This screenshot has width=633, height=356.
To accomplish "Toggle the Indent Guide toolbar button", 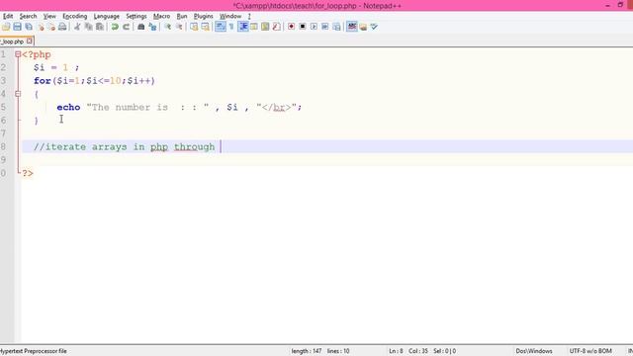I will click(243, 27).
